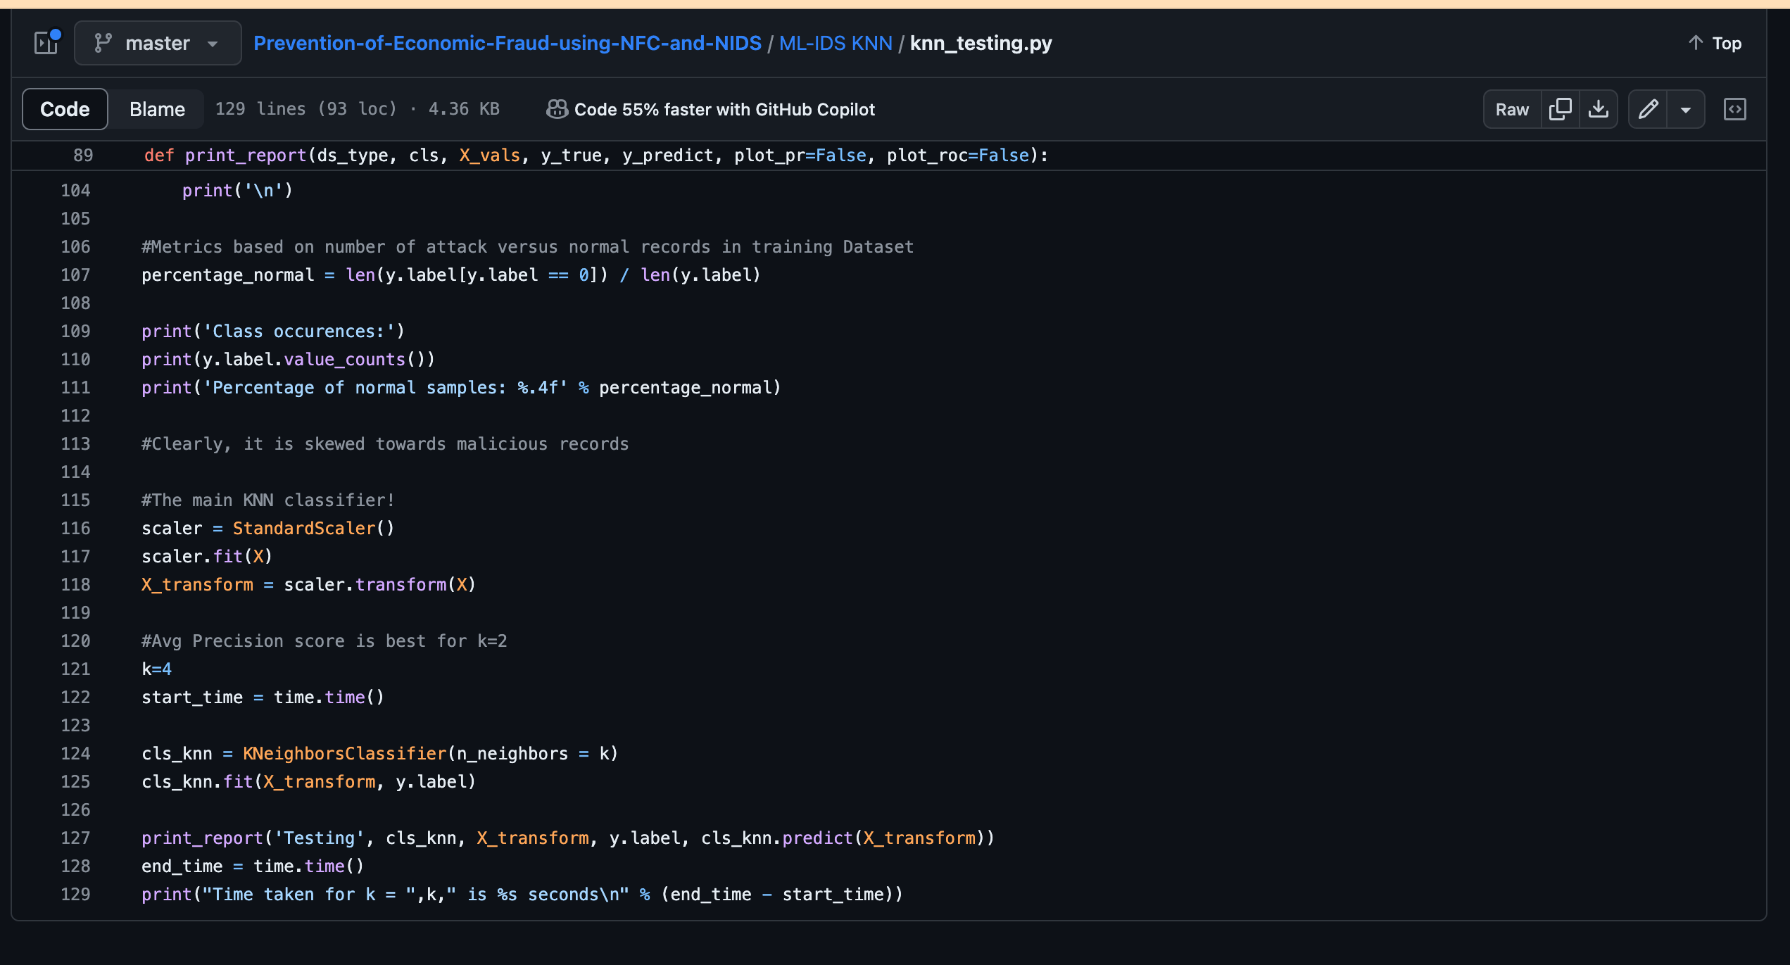The width and height of the screenshot is (1790, 965).
Task: Click 'start_time' variable on line 122
Action: click(192, 697)
